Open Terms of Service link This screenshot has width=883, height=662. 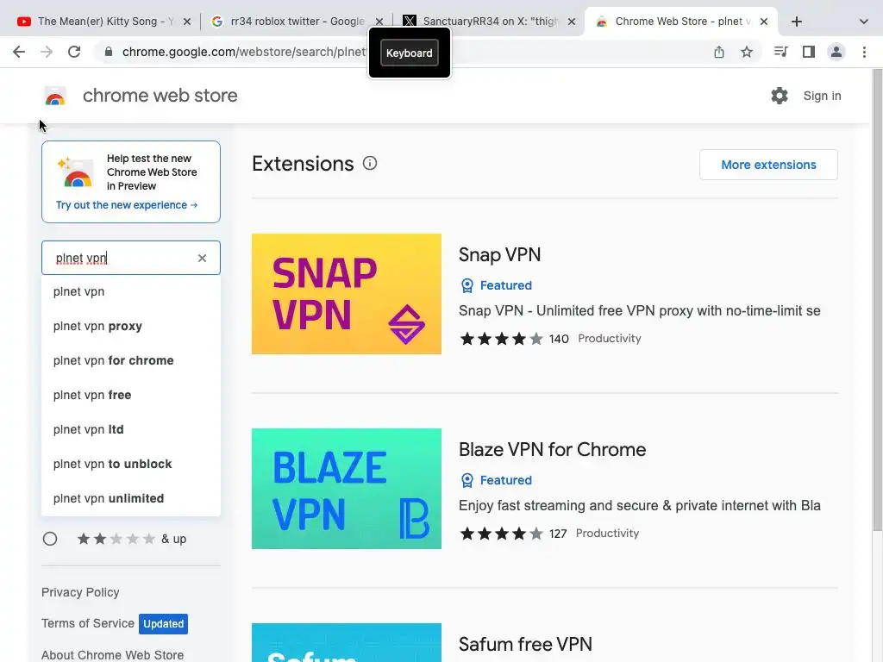[x=88, y=623]
